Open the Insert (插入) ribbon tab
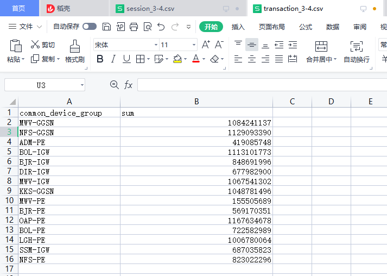 coord(238,27)
